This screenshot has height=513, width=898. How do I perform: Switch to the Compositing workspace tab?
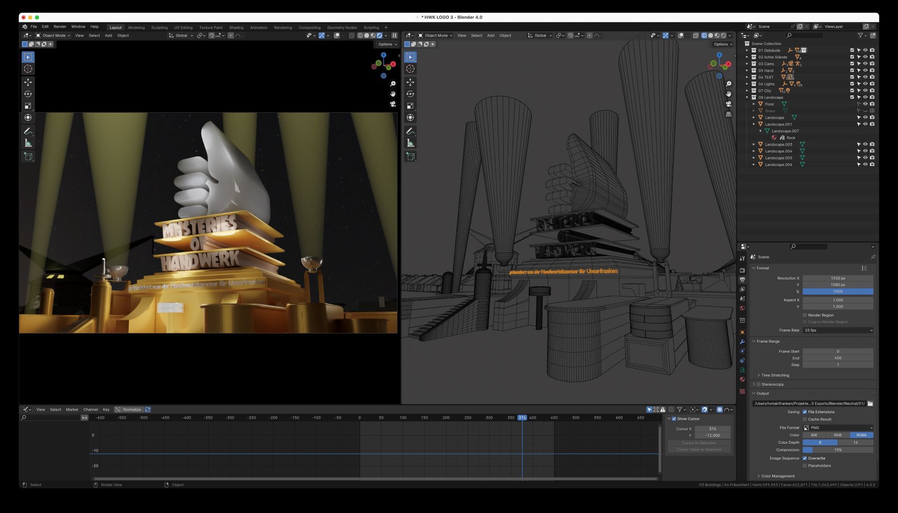pos(310,28)
